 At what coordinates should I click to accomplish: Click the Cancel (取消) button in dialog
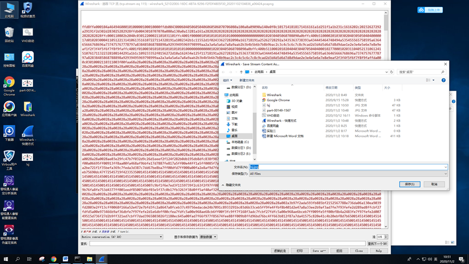point(434,184)
